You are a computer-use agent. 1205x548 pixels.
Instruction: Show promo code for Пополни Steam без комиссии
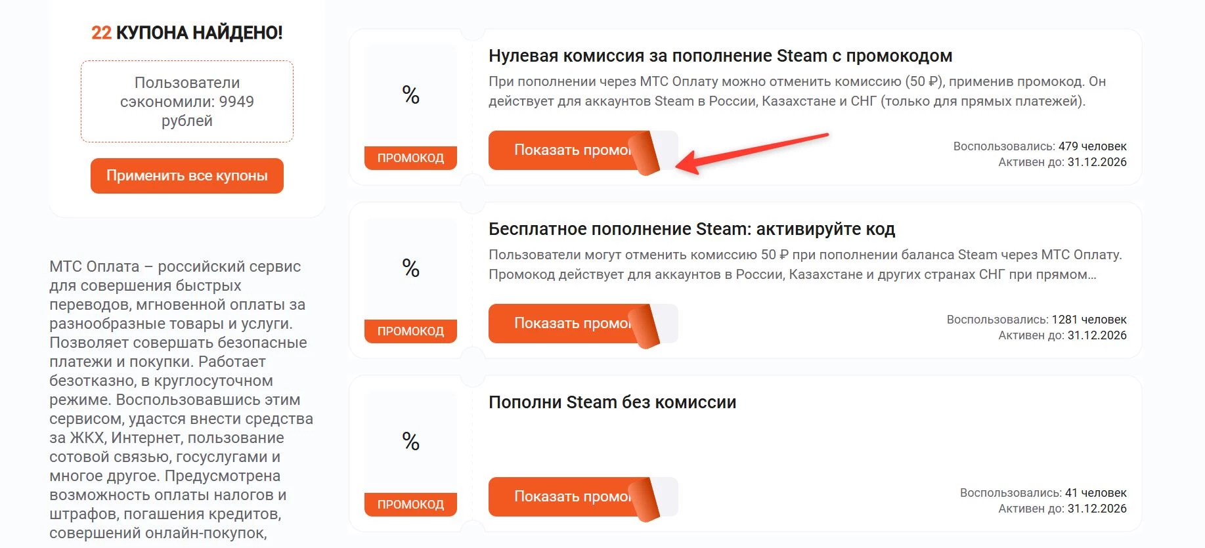click(582, 497)
